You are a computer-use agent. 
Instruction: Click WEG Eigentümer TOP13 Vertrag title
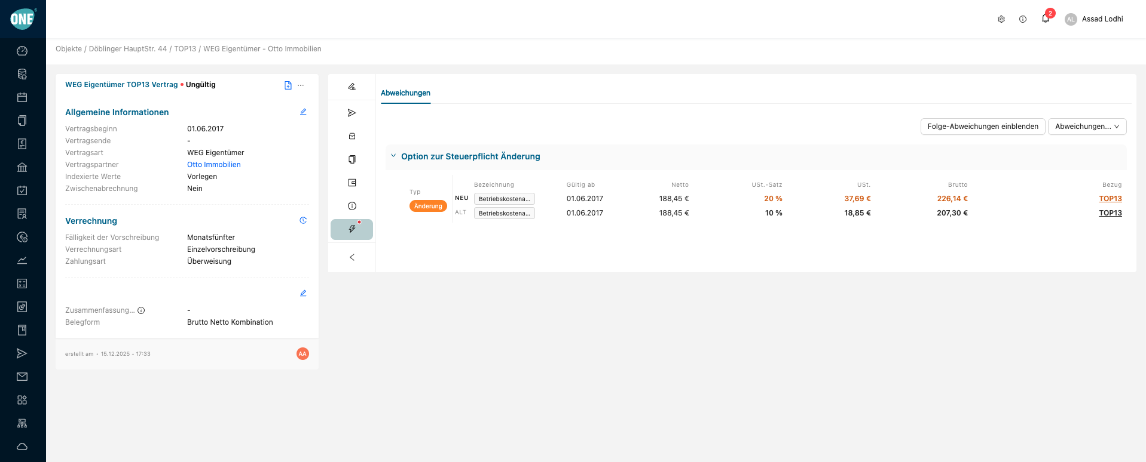point(121,85)
